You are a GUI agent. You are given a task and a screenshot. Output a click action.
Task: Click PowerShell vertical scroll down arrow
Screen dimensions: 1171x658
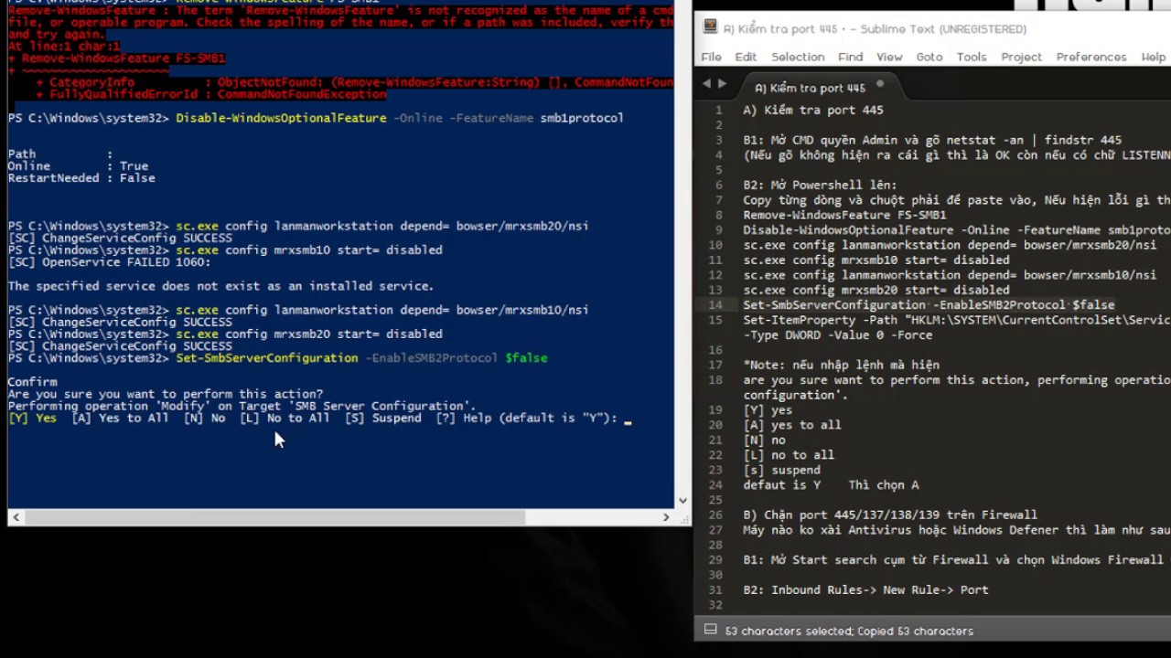(x=682, y=501)
